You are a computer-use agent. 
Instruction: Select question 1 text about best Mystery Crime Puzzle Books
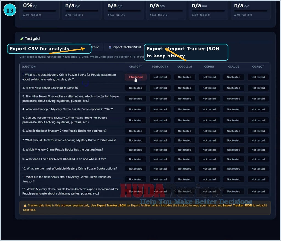tap(69, 77)
